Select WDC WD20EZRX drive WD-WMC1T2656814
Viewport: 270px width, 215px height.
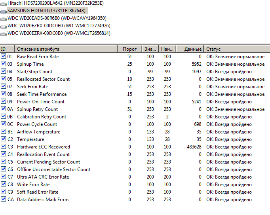pos(59,33)
